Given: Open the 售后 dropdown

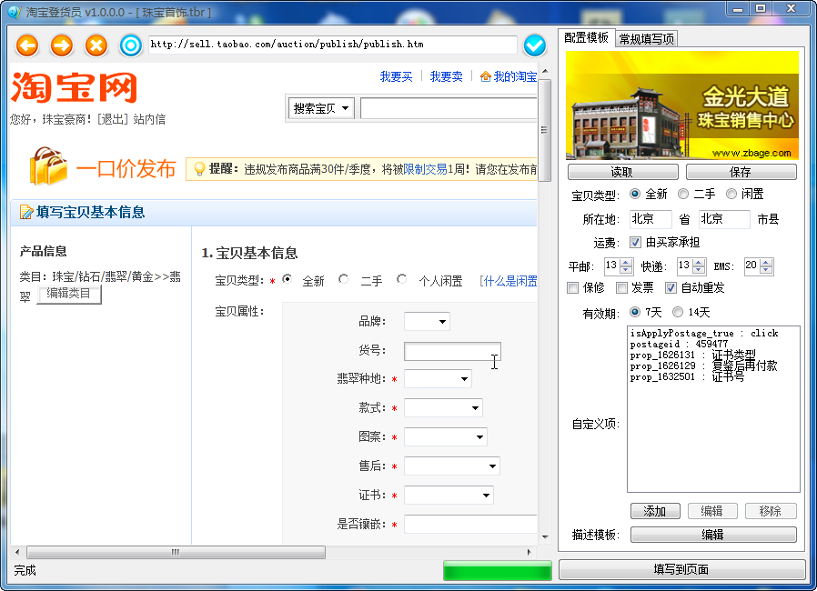Looking at the screenshot, I should pos(452,466).
